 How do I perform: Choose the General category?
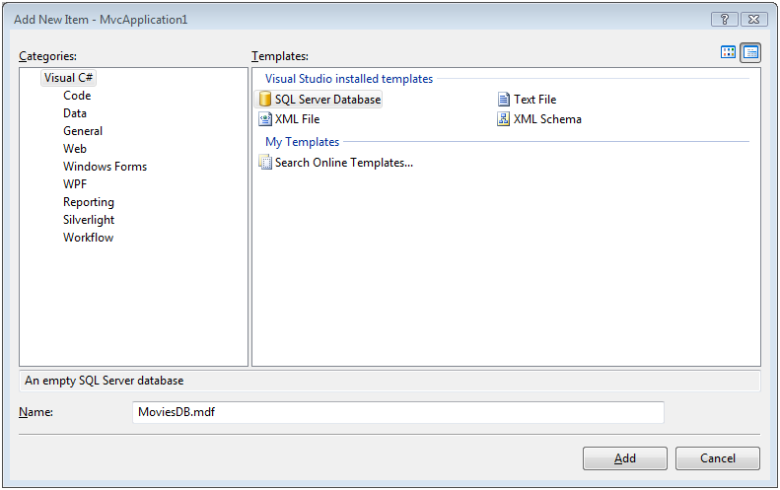[x=83, y=131]
